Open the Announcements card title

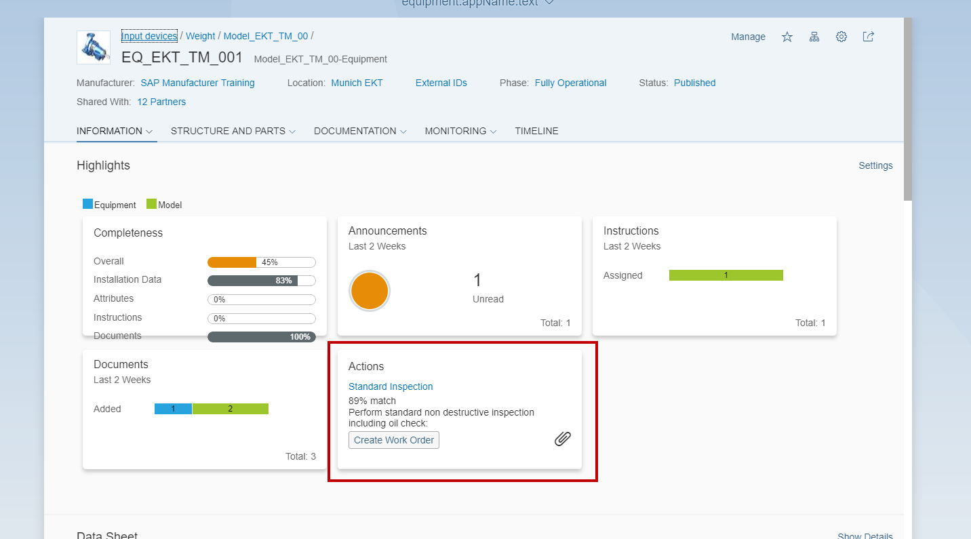point(388,231)
